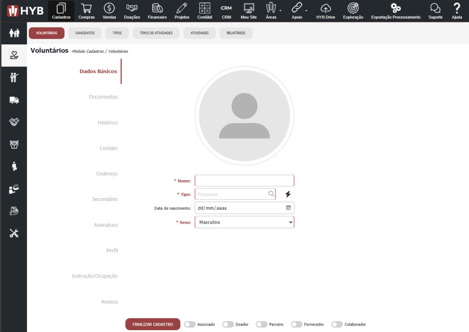
Task: Open the HYB Drive cloud icon
Action: coord(326,11)
